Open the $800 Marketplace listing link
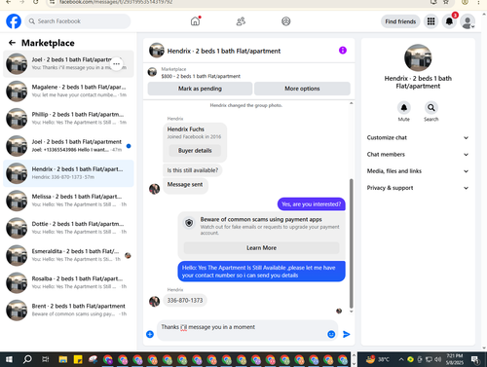Viewport: 487px width, 367px height. point(201,76)
